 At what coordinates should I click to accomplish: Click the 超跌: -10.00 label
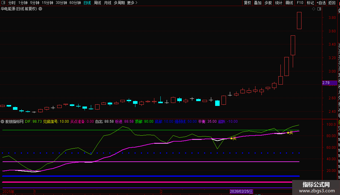coord(228,121)
